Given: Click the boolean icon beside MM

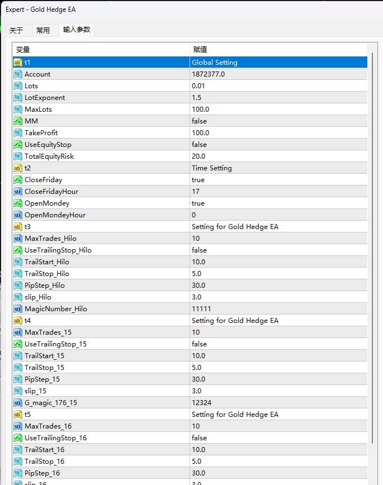Looking at the screenshot, I should click(x=17, y=121).
